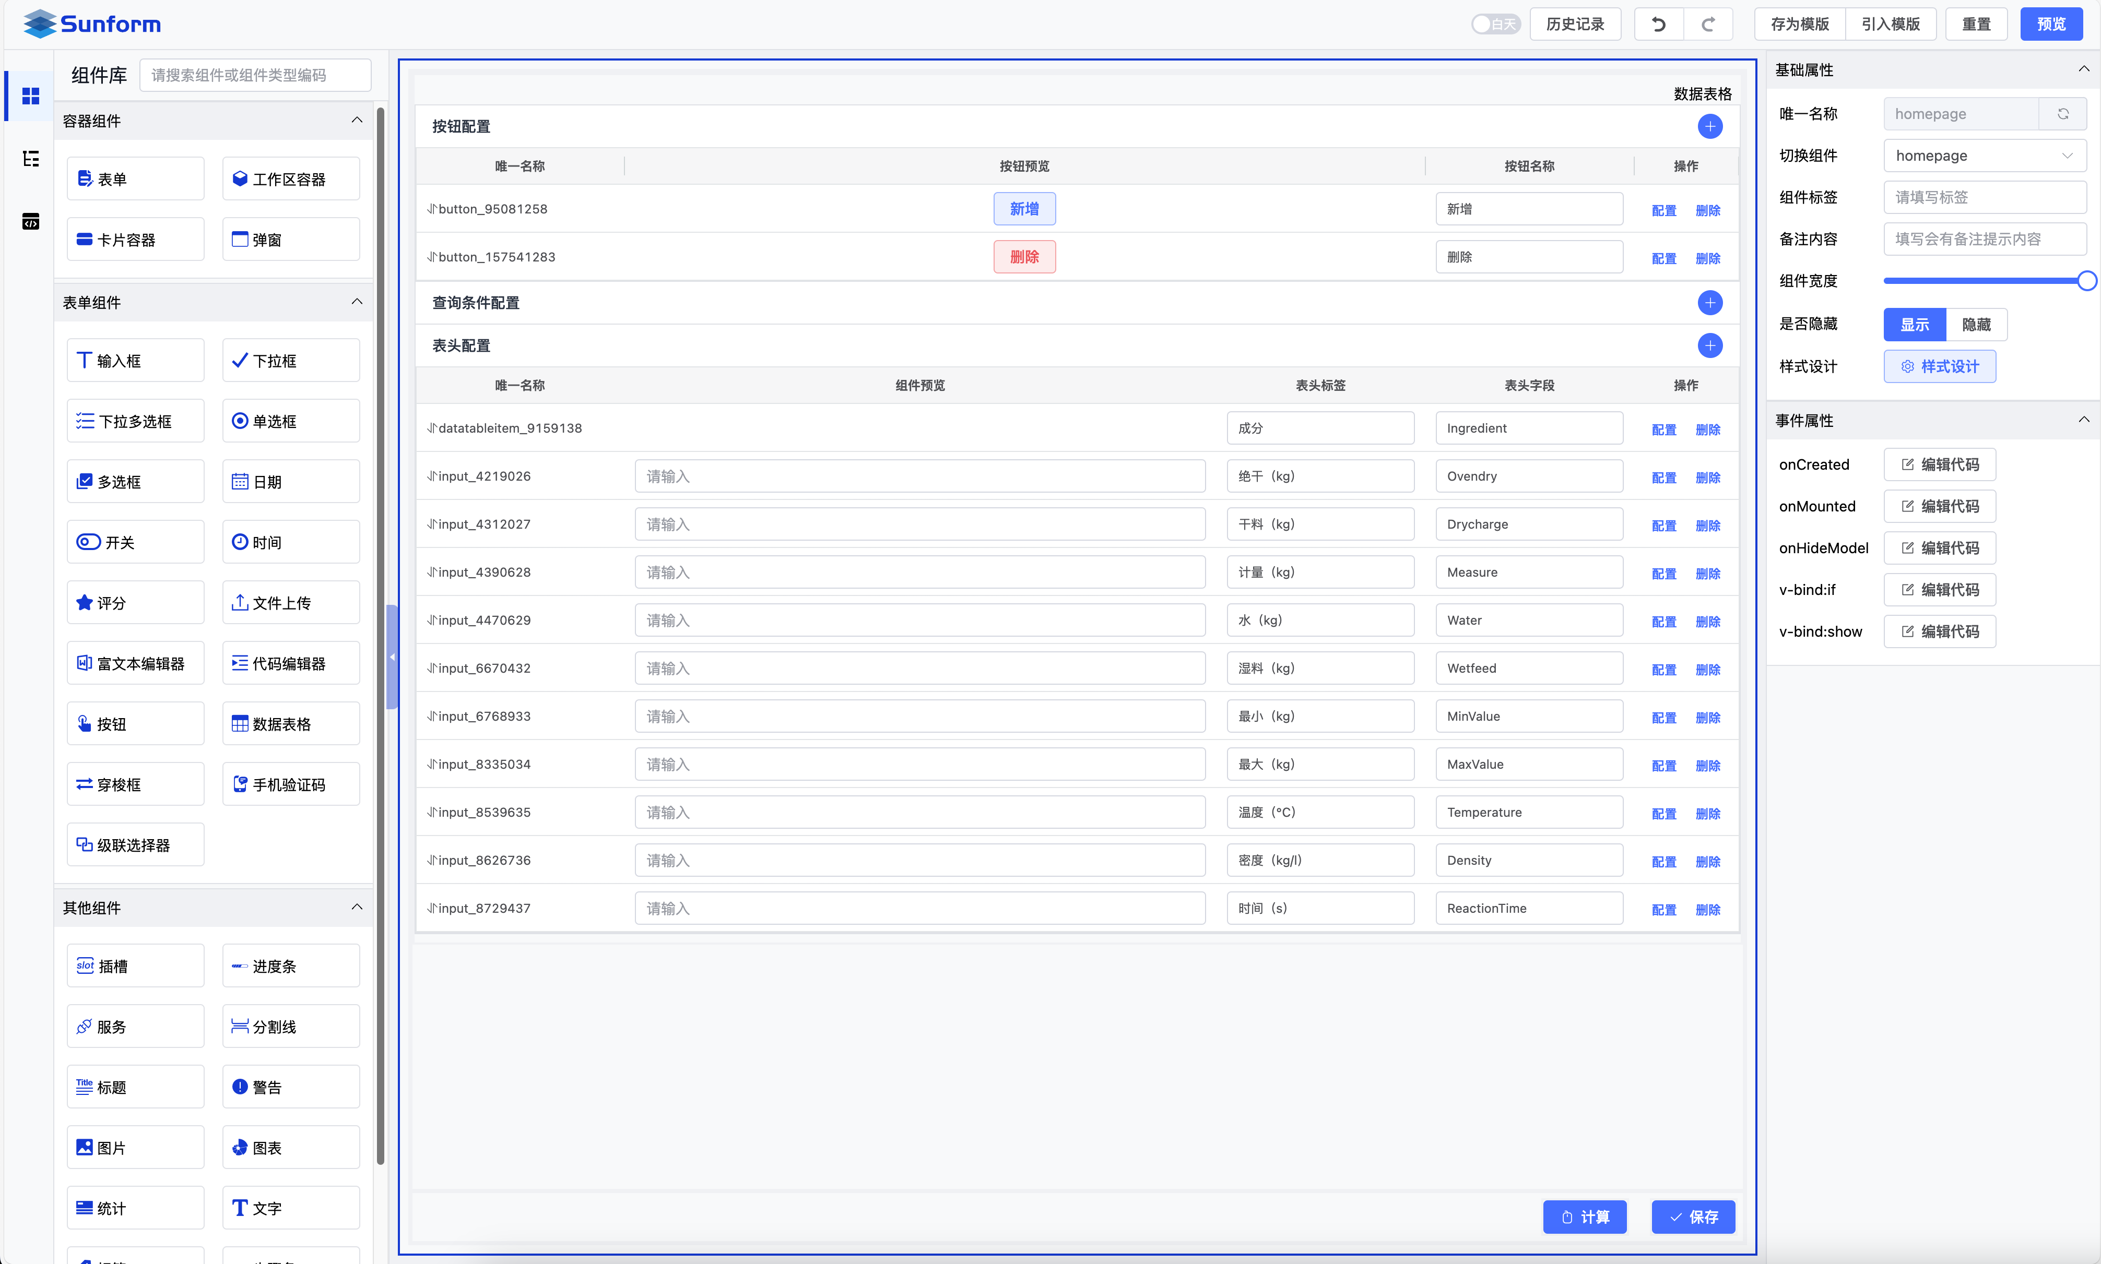This screenshot has height=1264, width=2101.
Task: Focus the 组件标签 label input
Action: tap(1984, 197)
